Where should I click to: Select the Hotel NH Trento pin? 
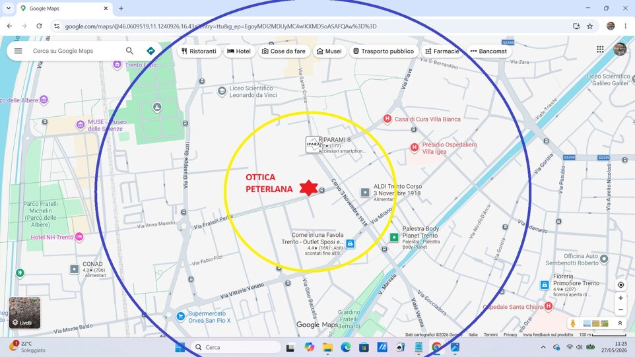[79, 237]
